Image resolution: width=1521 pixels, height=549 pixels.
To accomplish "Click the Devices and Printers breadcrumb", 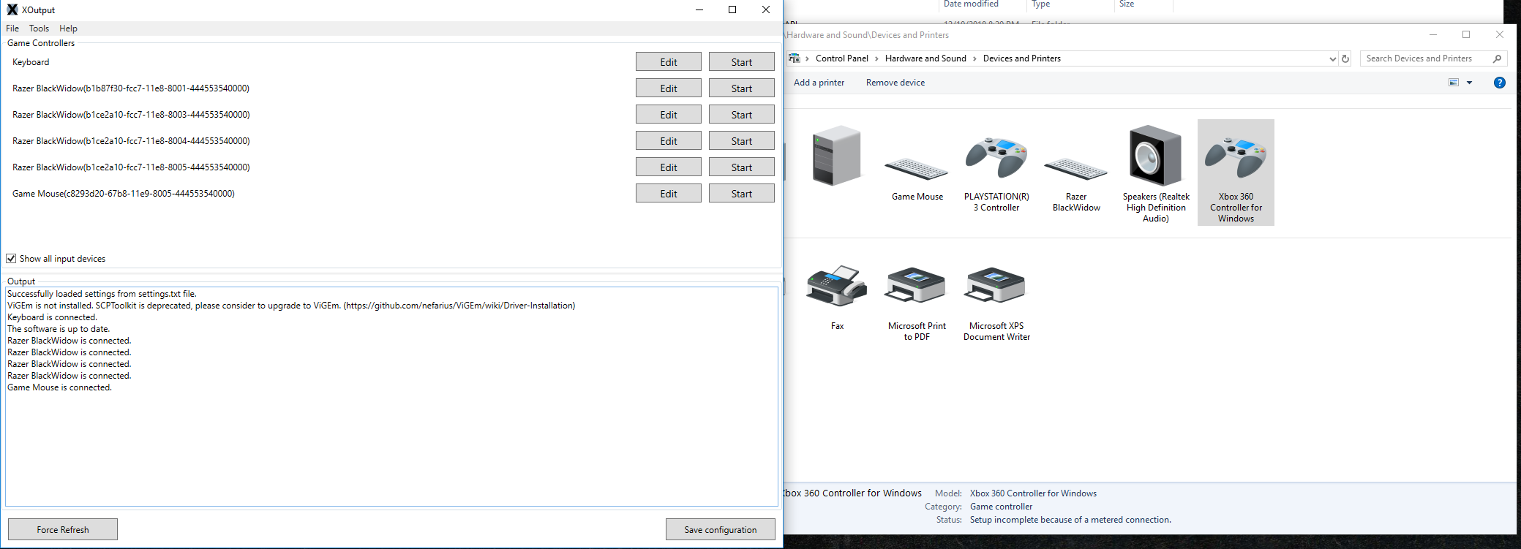I will tap(1021, 58).
